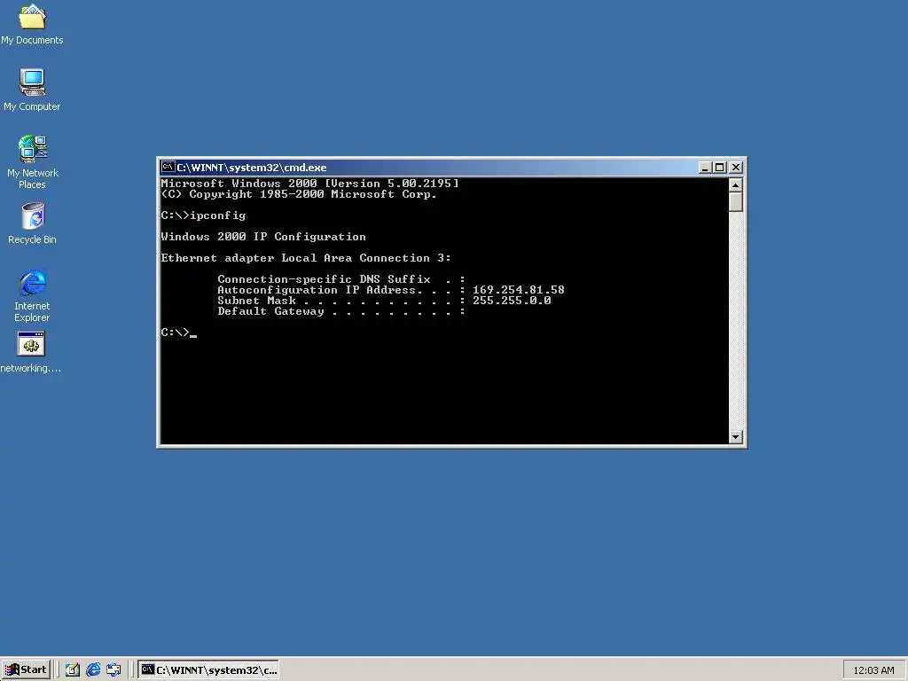908x681 pixels.
Task: Click 'Windows 2000 IP Configuration' line
Action: [263, 237]
